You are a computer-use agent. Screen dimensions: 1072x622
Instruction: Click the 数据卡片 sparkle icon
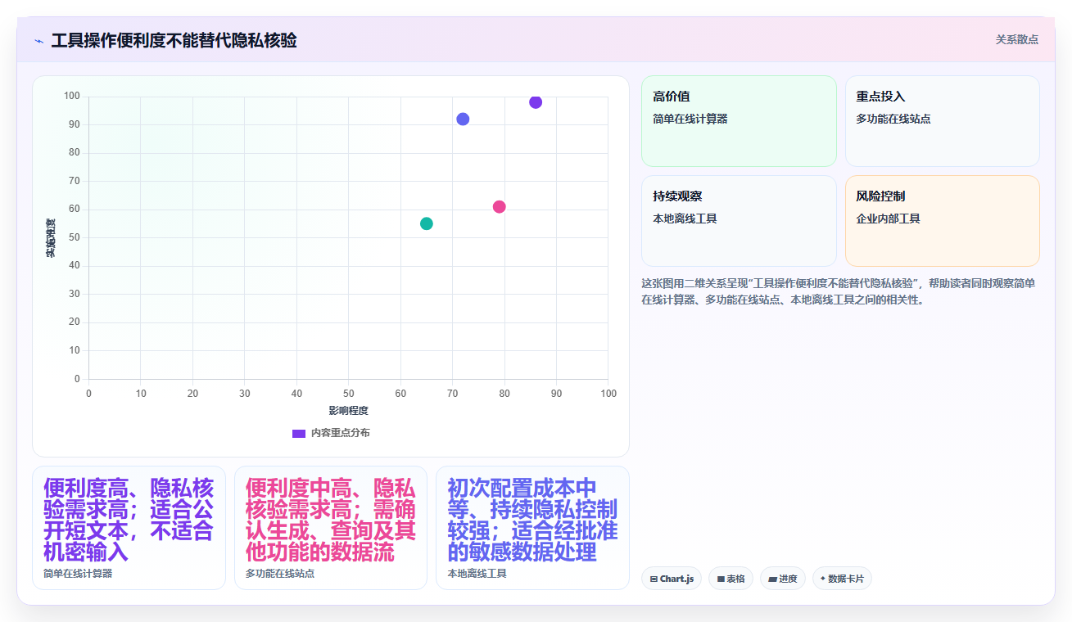pyautogui.click(x=823, y=579)
